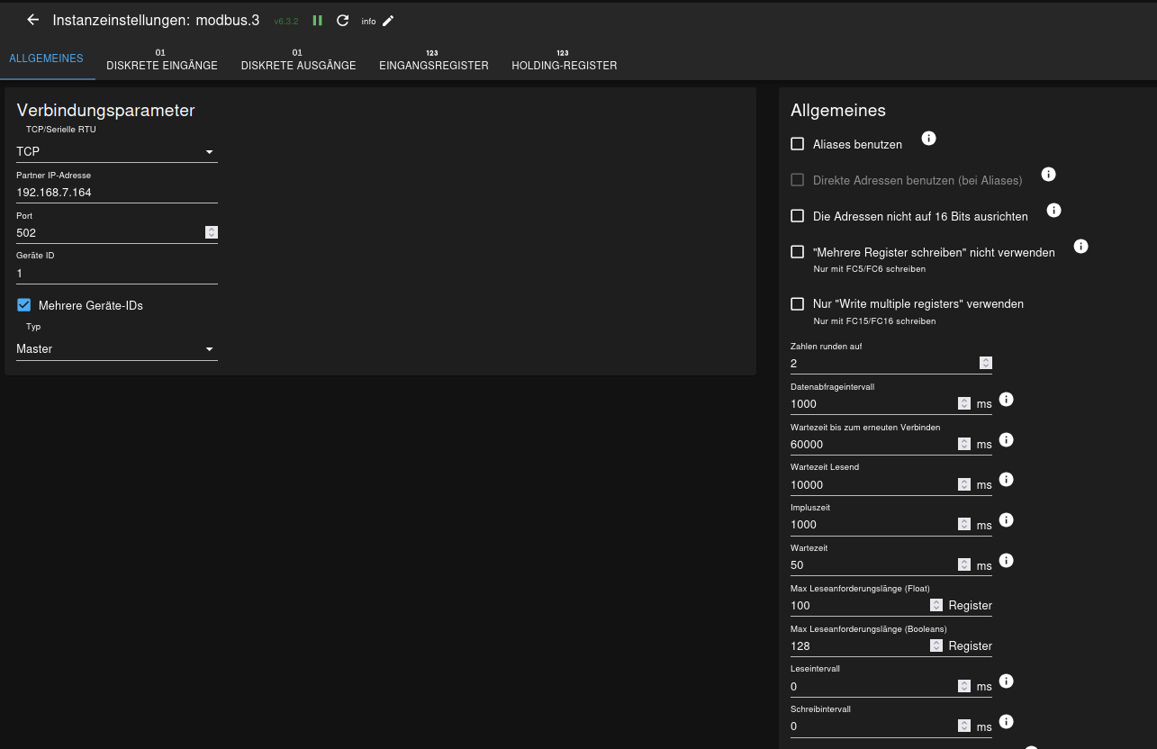Image resolution: width=1157 pixels, height=749 pixels.
Task: Click the pencil icon next to info
Action: 388,21
